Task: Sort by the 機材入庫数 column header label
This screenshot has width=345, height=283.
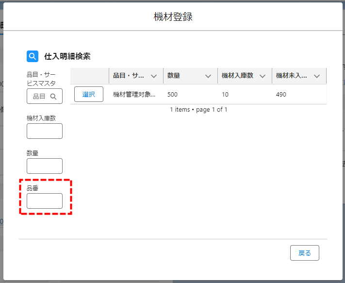Action: (x=237, y=76)
